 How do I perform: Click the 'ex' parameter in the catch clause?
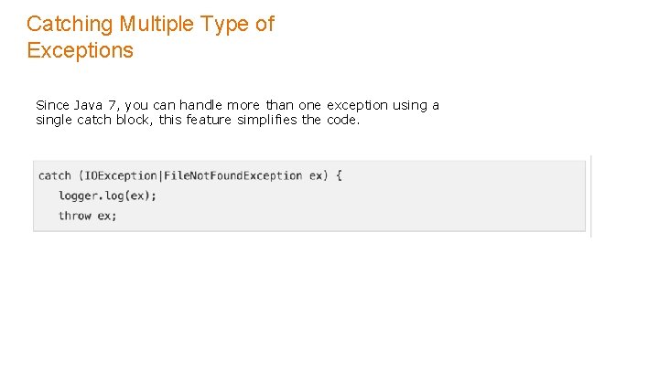tap(316, 175)
